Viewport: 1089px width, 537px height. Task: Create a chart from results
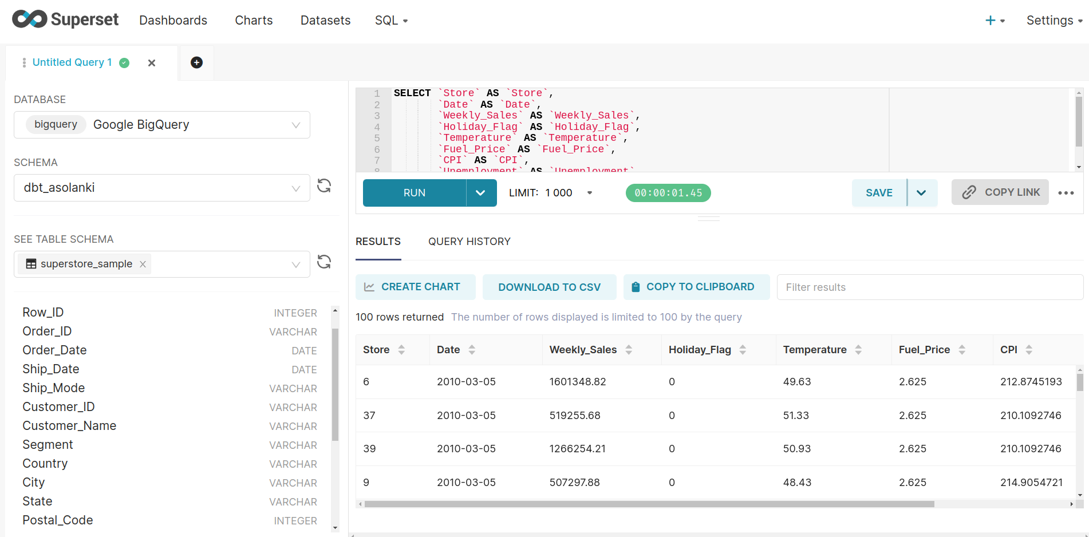click(x=416, y=287)
